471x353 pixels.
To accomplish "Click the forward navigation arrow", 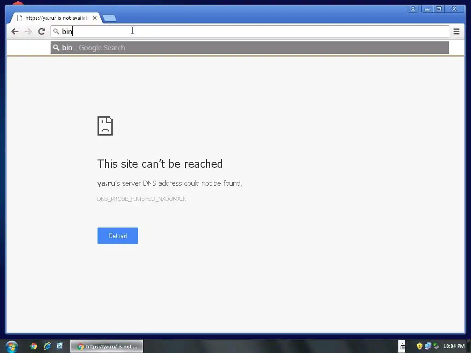I will coord(28,32).
